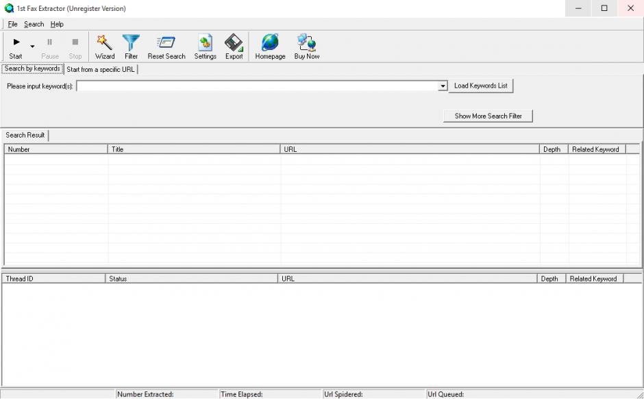Click the Url Spidered status bar entry
The image size is (644, 399).
[x=374, y=394]
